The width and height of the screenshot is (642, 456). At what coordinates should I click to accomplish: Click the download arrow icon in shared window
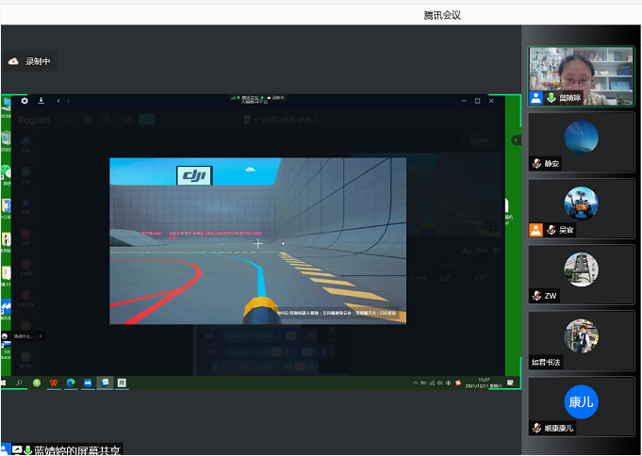(x=41, y=101)
